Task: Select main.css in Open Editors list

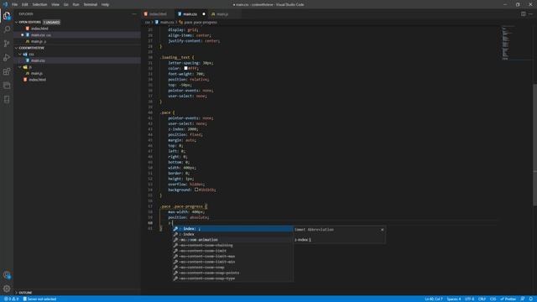Action: tap(77, 35)
